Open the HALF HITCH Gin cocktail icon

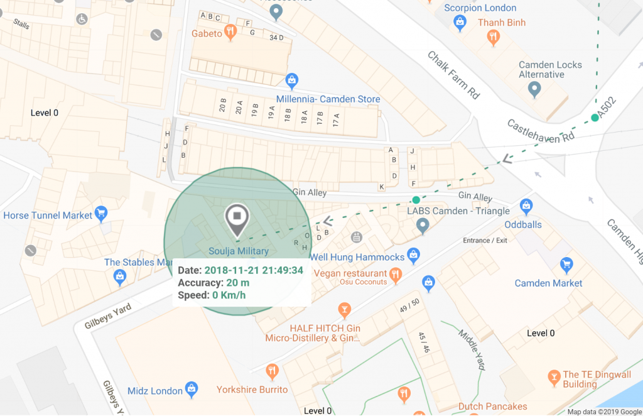tap(344, 310)
